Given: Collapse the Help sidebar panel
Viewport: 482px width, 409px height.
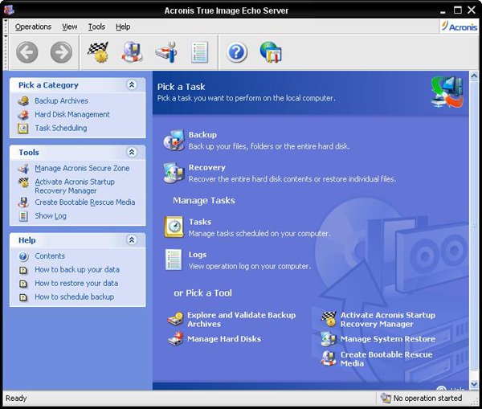Looking at the screenshot, I should click(132, 240).
